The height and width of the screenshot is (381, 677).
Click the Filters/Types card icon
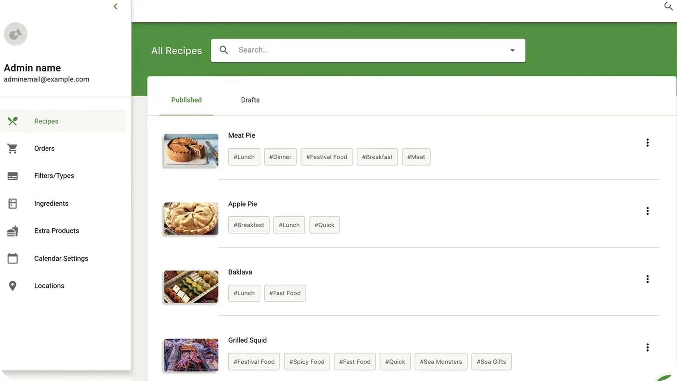pyautogui.click(x=12, y=176)
